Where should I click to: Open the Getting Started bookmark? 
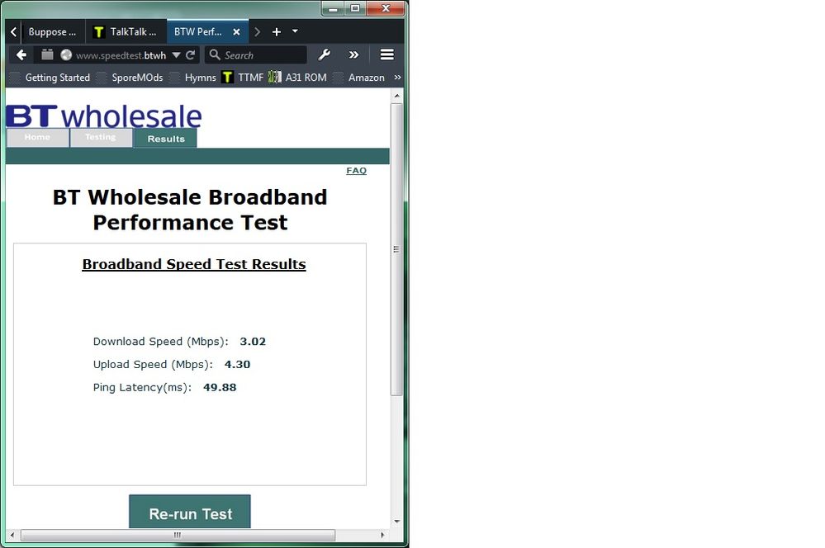[51, 78]
